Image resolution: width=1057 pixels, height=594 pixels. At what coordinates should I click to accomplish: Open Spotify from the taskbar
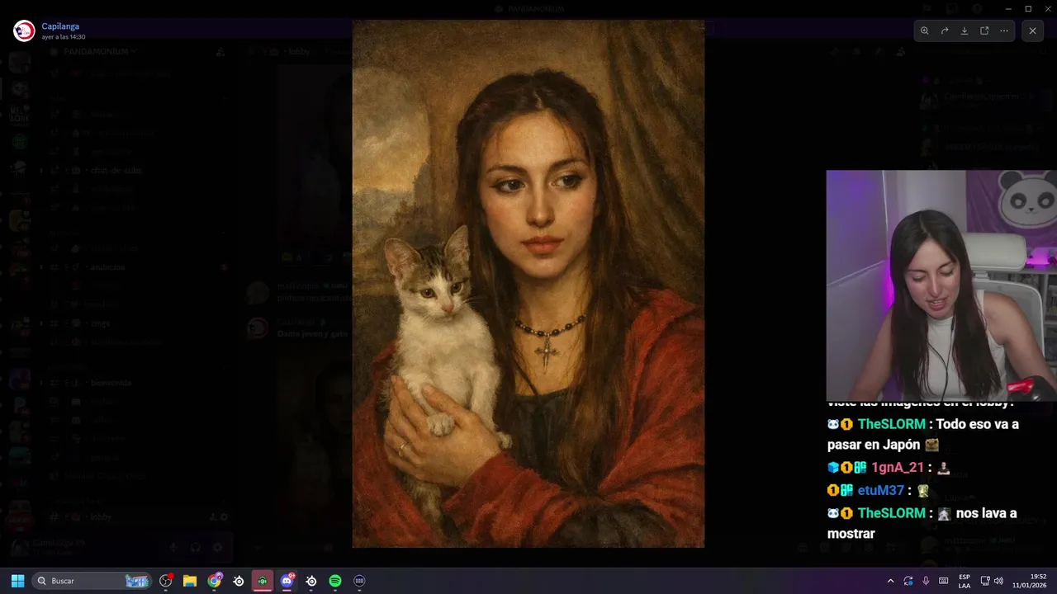(335, 581)
